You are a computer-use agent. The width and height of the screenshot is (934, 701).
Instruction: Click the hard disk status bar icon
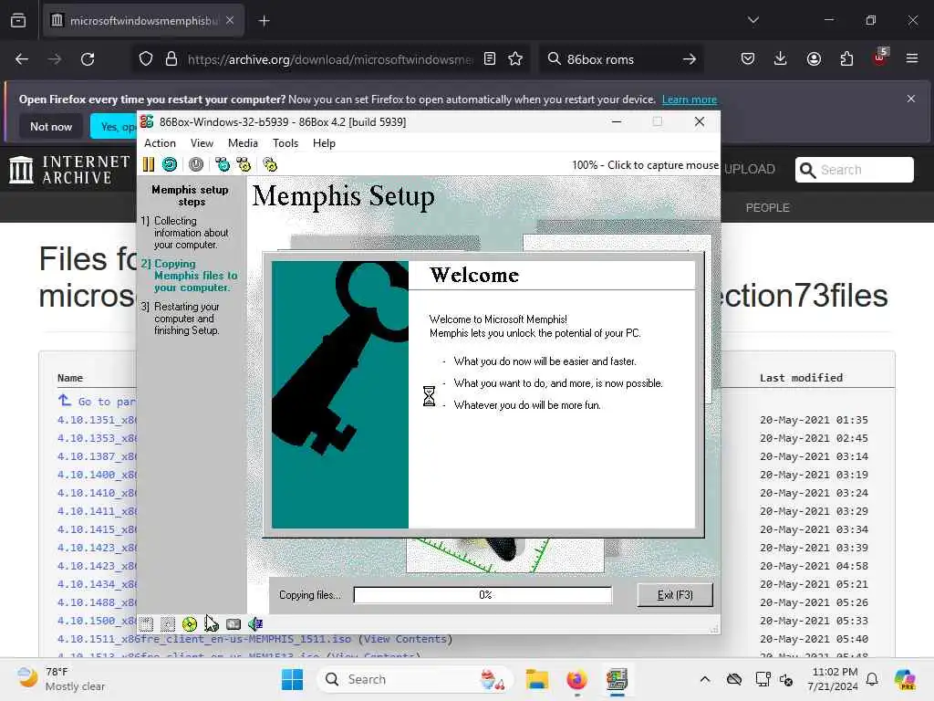[x=233, y=624]
